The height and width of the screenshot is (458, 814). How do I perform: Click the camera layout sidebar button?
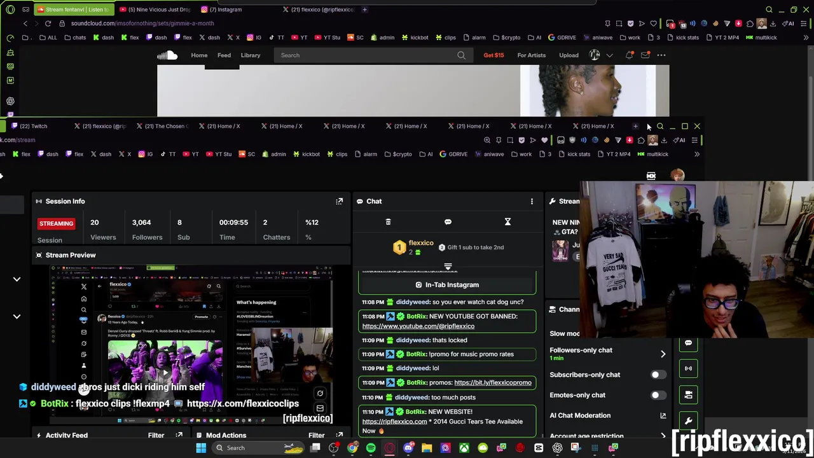[x=688, y=395]
